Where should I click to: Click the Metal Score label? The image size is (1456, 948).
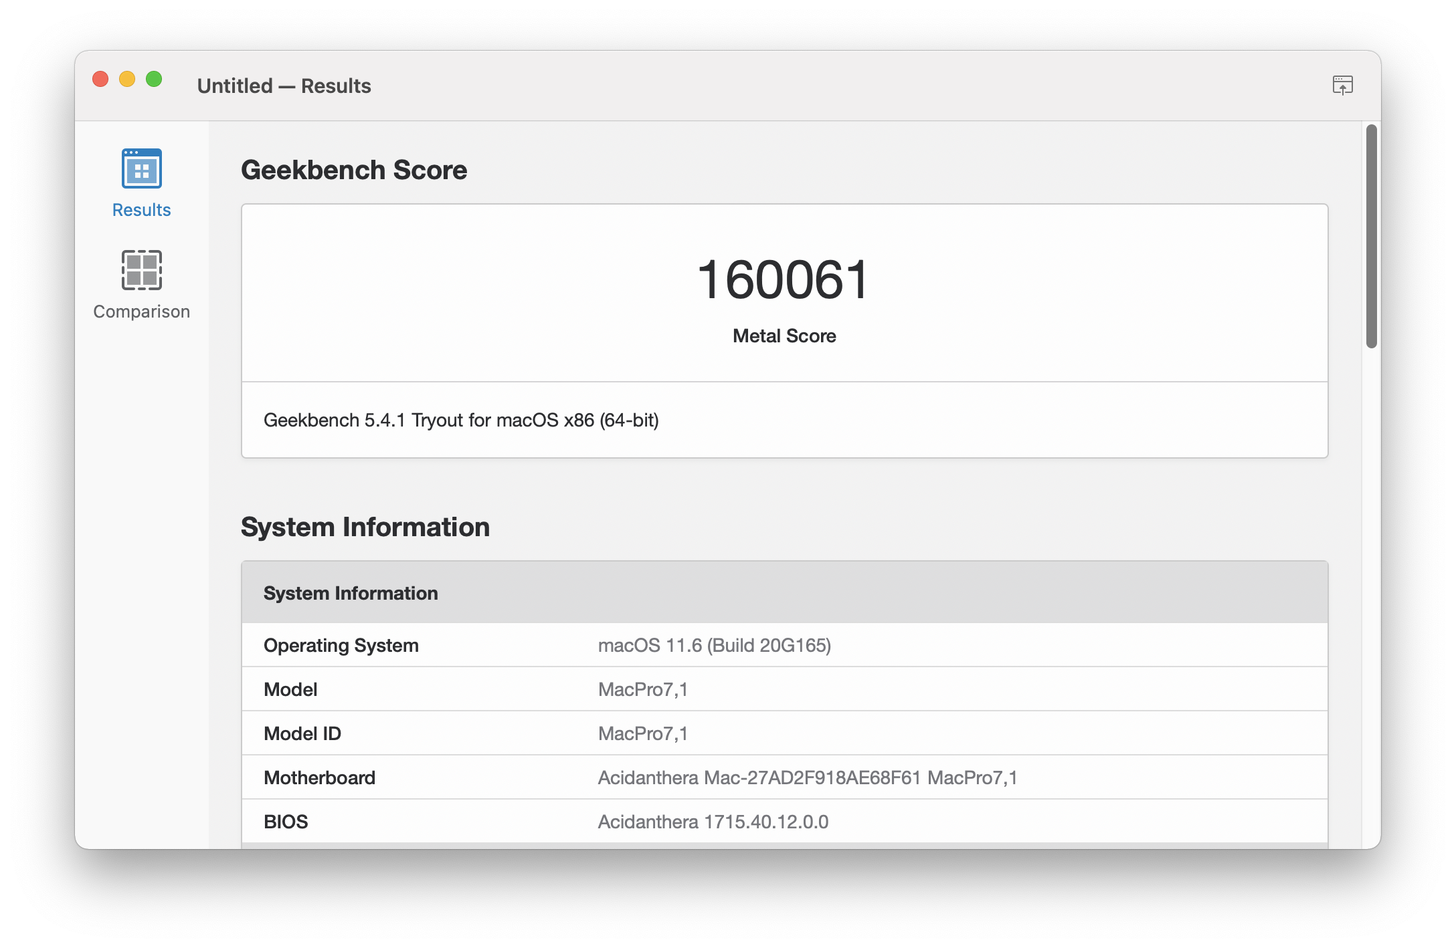784,336
